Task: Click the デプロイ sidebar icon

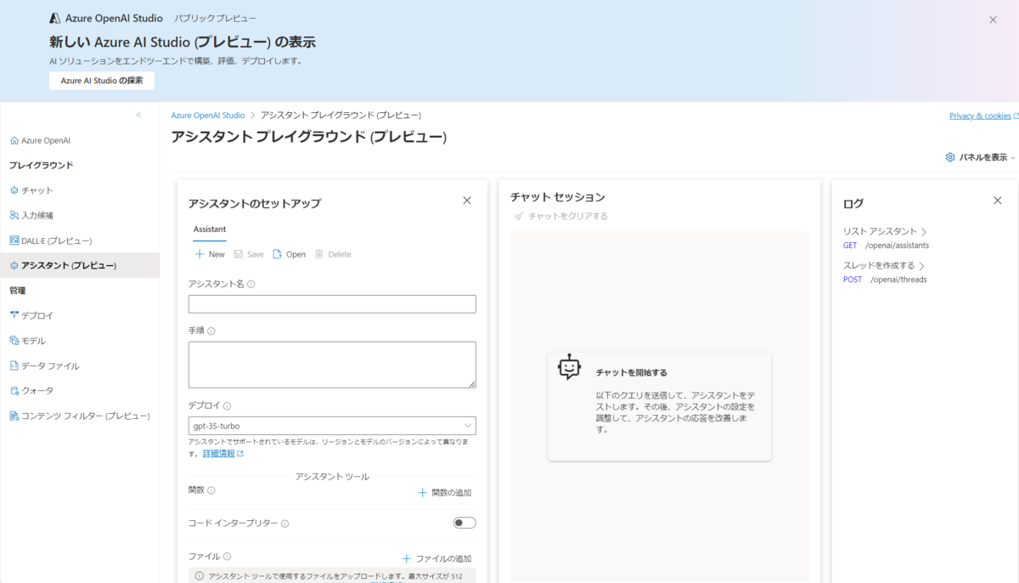Action: 14,315
